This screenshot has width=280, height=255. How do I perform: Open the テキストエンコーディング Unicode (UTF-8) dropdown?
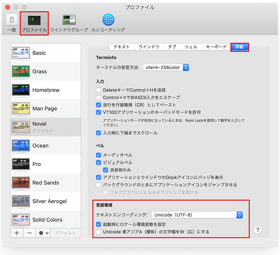tap(197, 215)
